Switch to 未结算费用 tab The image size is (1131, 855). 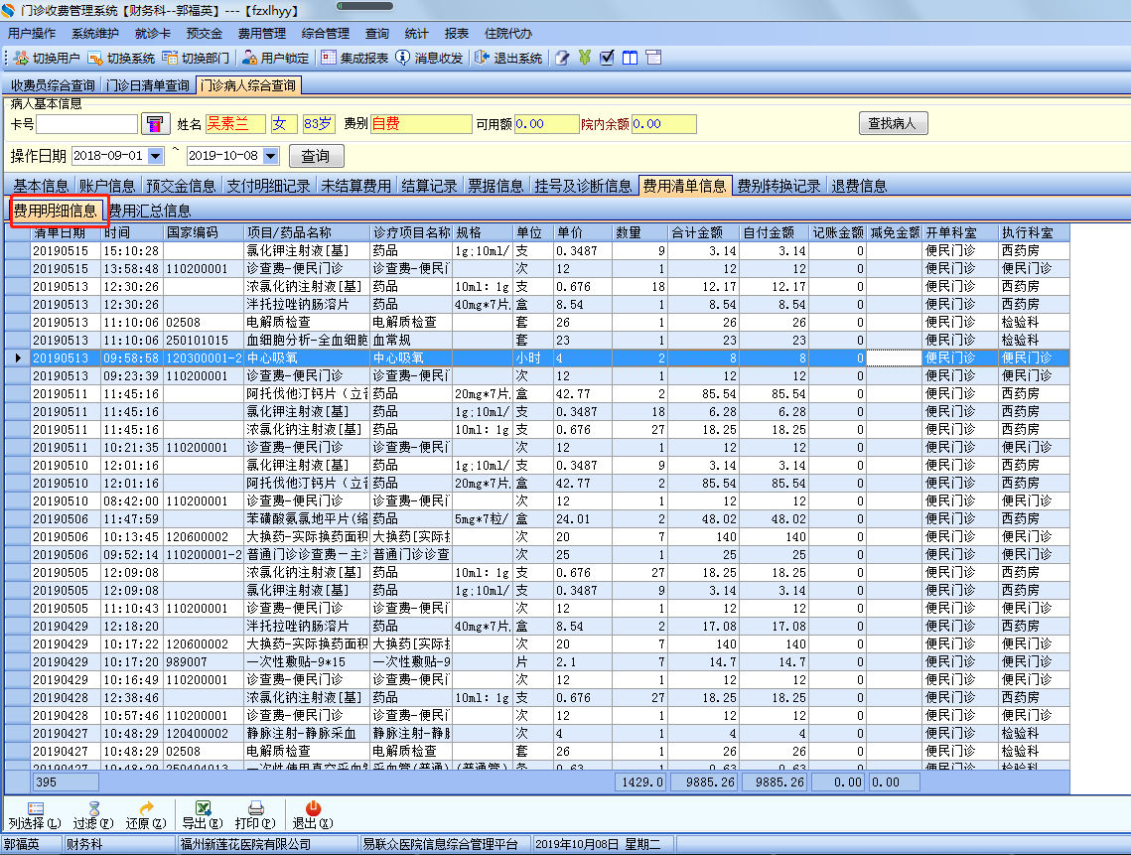click(x=356, y=186)
